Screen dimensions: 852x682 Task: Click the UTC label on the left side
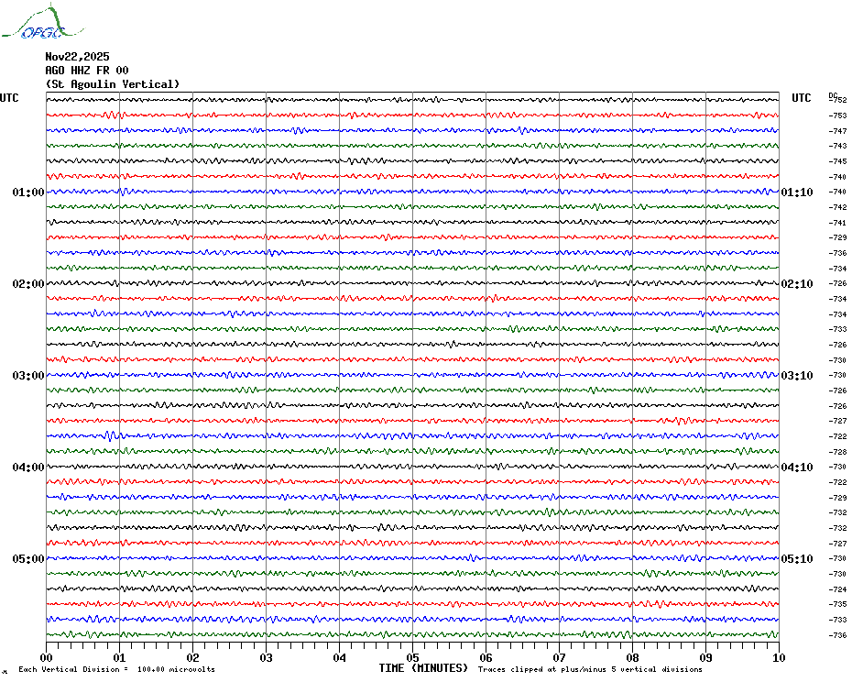(x=9, y=98)
